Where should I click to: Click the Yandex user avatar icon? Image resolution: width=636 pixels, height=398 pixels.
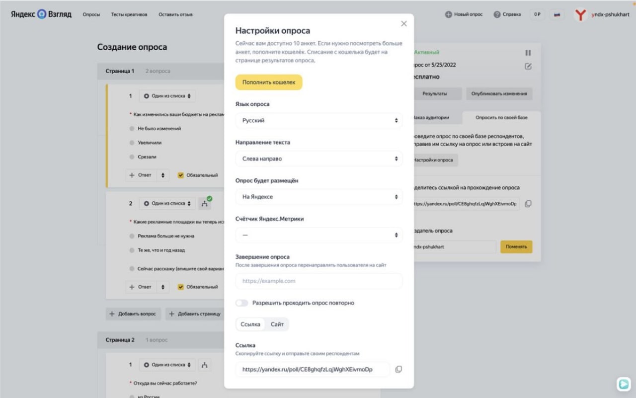point(580,15)
